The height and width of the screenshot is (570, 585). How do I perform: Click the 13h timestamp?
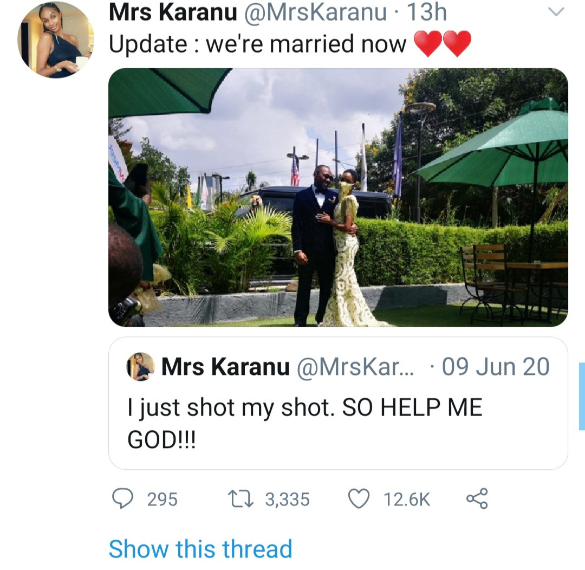click(x=428, y=13)
